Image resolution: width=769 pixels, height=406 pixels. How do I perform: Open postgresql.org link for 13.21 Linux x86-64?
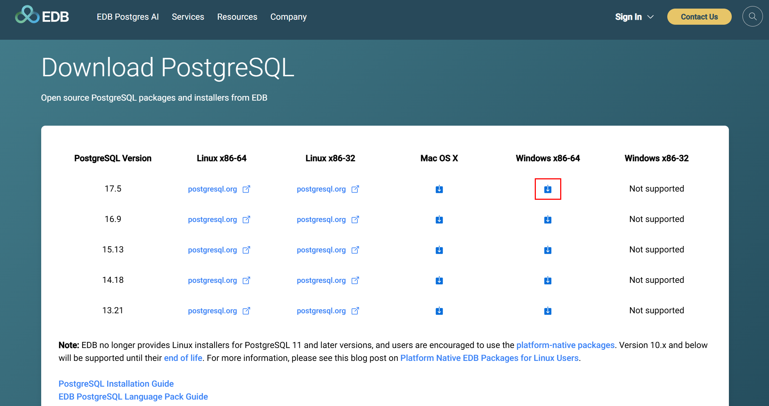point(219,311)
